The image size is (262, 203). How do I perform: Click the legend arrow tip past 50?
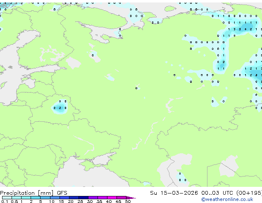(131, 198)
